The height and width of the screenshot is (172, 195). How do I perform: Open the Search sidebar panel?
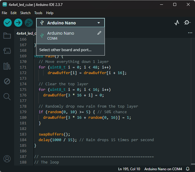tap(7, 96)
